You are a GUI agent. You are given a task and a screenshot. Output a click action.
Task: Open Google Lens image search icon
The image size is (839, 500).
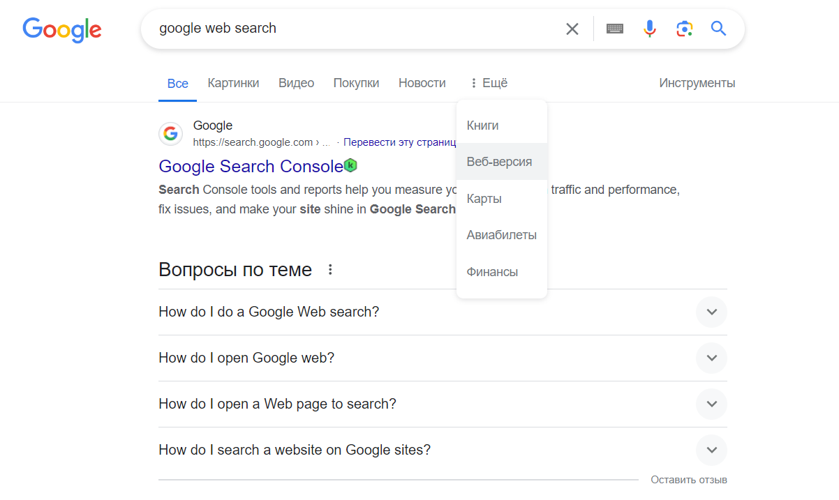click(684, 29)
